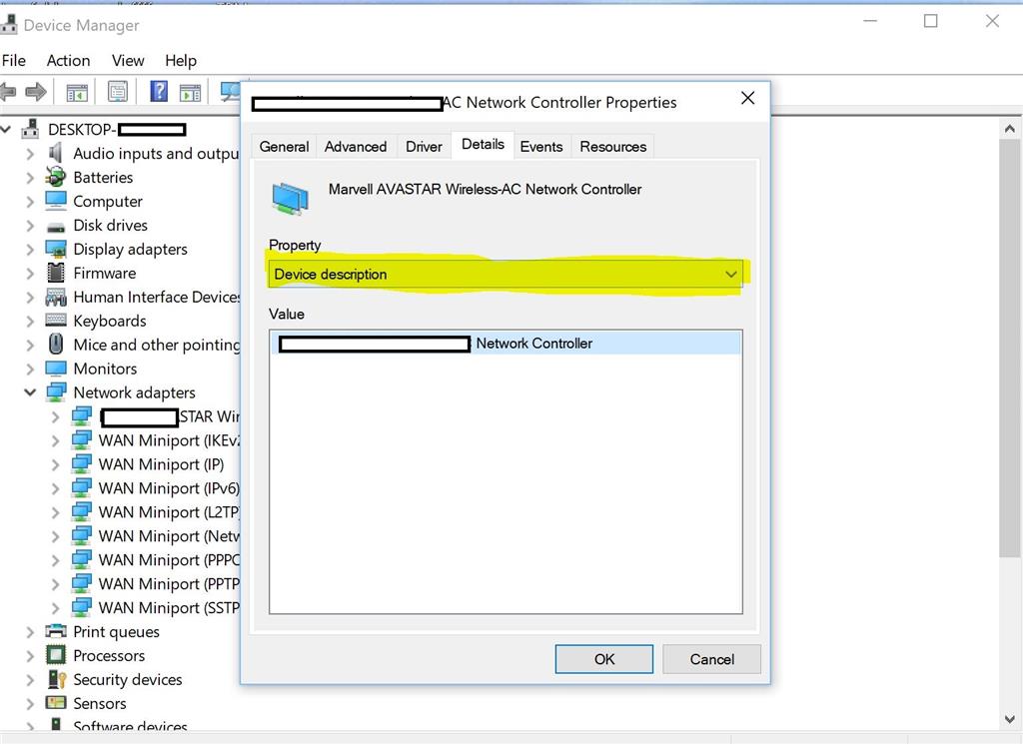Select the Security devices tree item
Screen dimensions: 1023x744
(127, 679)
